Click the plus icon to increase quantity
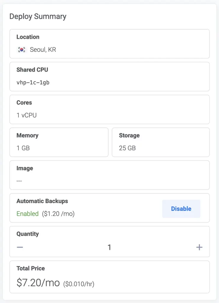The width and height of the screenshot is (219, 303). 199,247
